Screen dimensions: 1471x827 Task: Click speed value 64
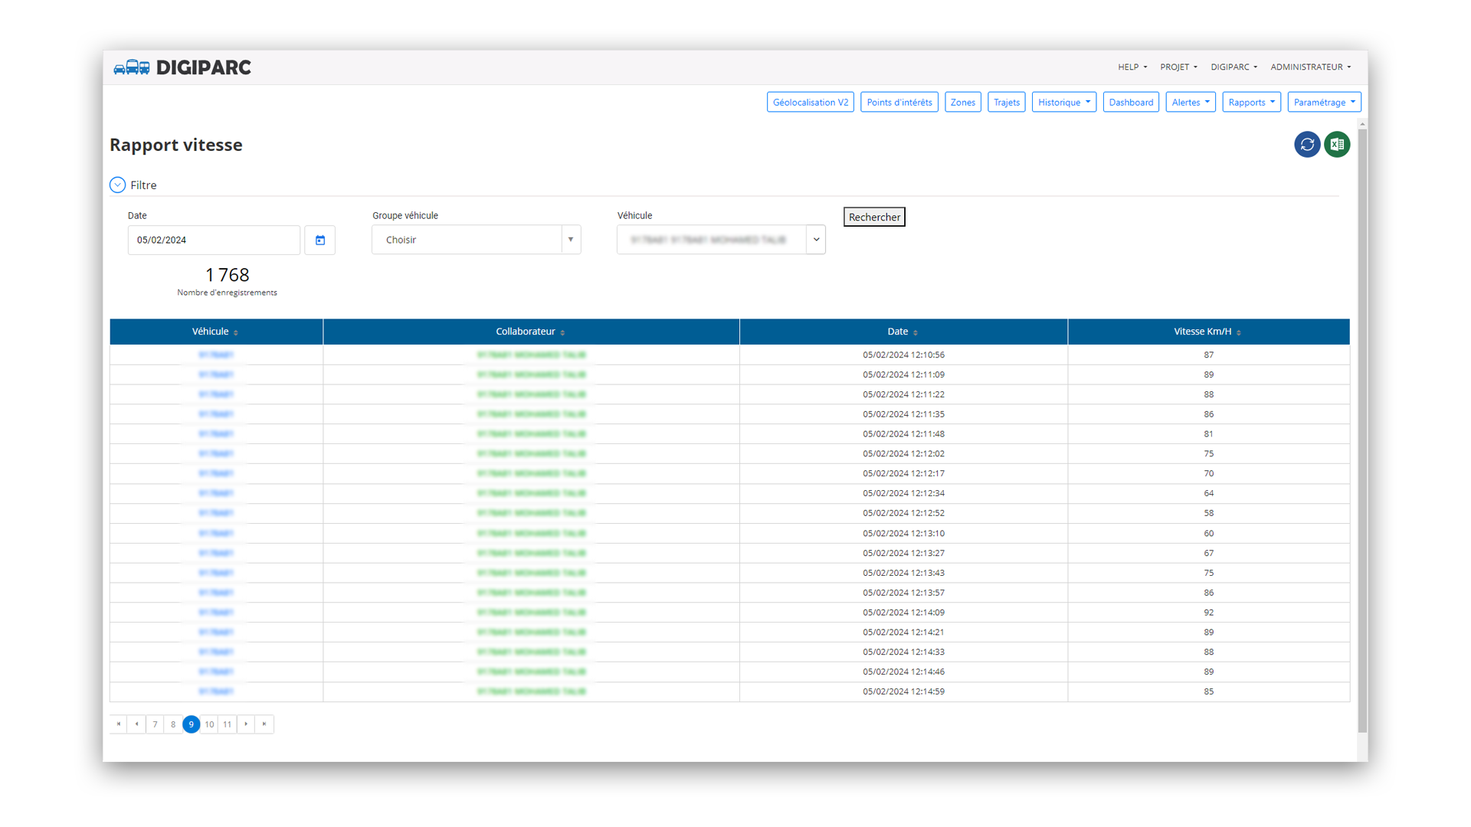tap(1208, 493)
